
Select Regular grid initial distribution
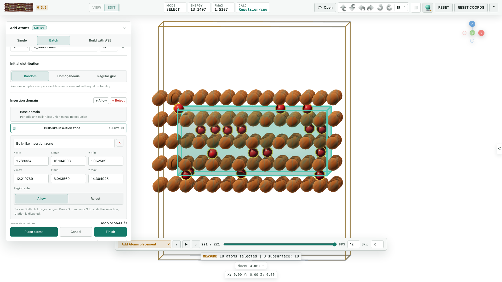tap(107, 76)
